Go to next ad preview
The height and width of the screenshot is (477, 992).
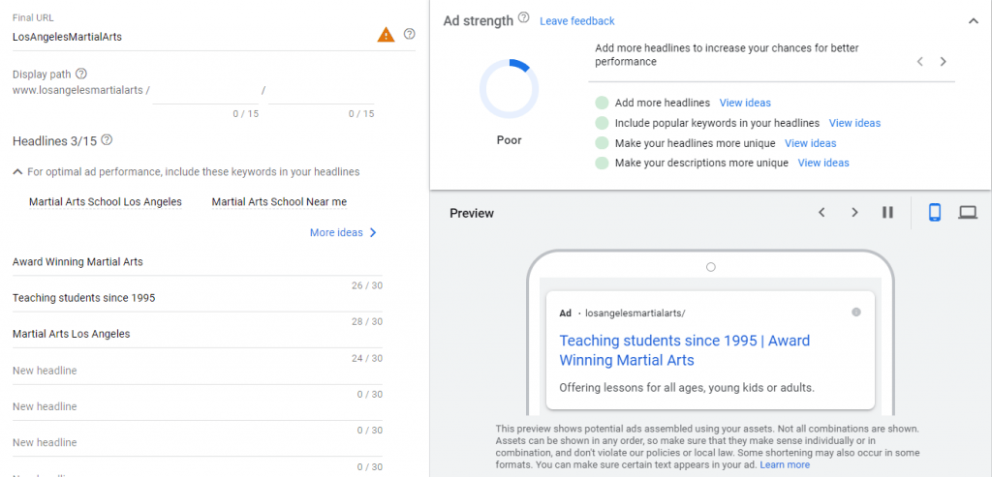click(x=854, y=213)
